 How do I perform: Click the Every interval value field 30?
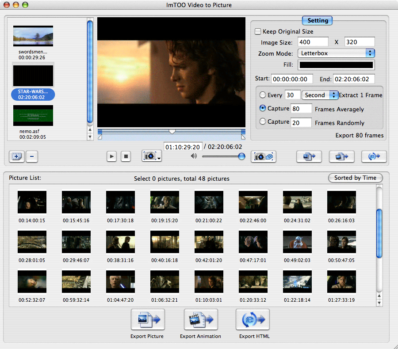293,95
